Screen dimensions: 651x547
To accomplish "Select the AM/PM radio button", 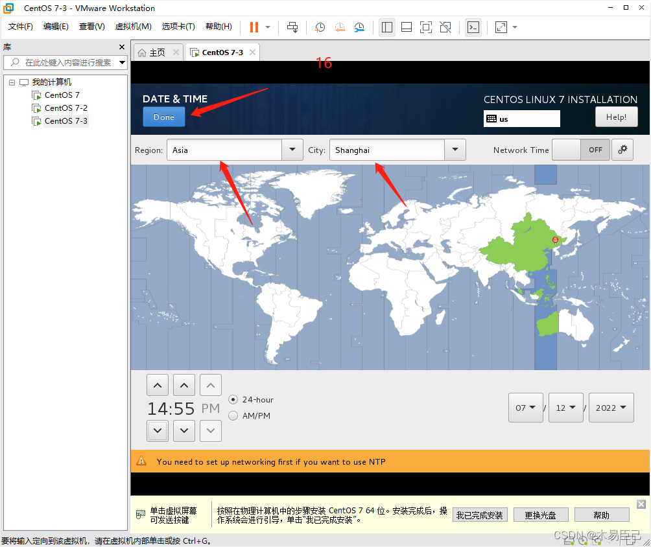I will click(x=233, y=415).
